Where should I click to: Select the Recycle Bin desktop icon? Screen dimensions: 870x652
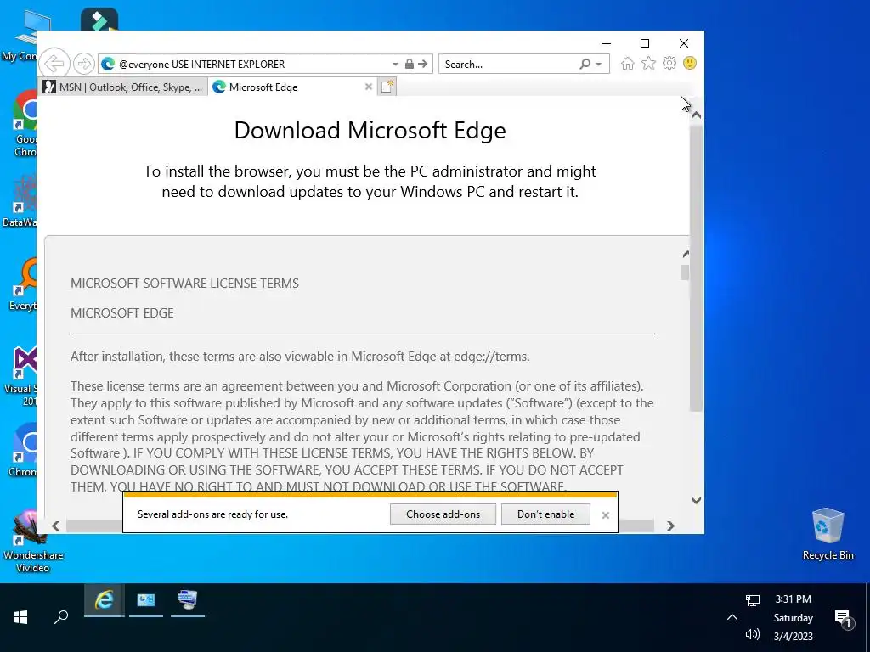click(x=828, y=535)
